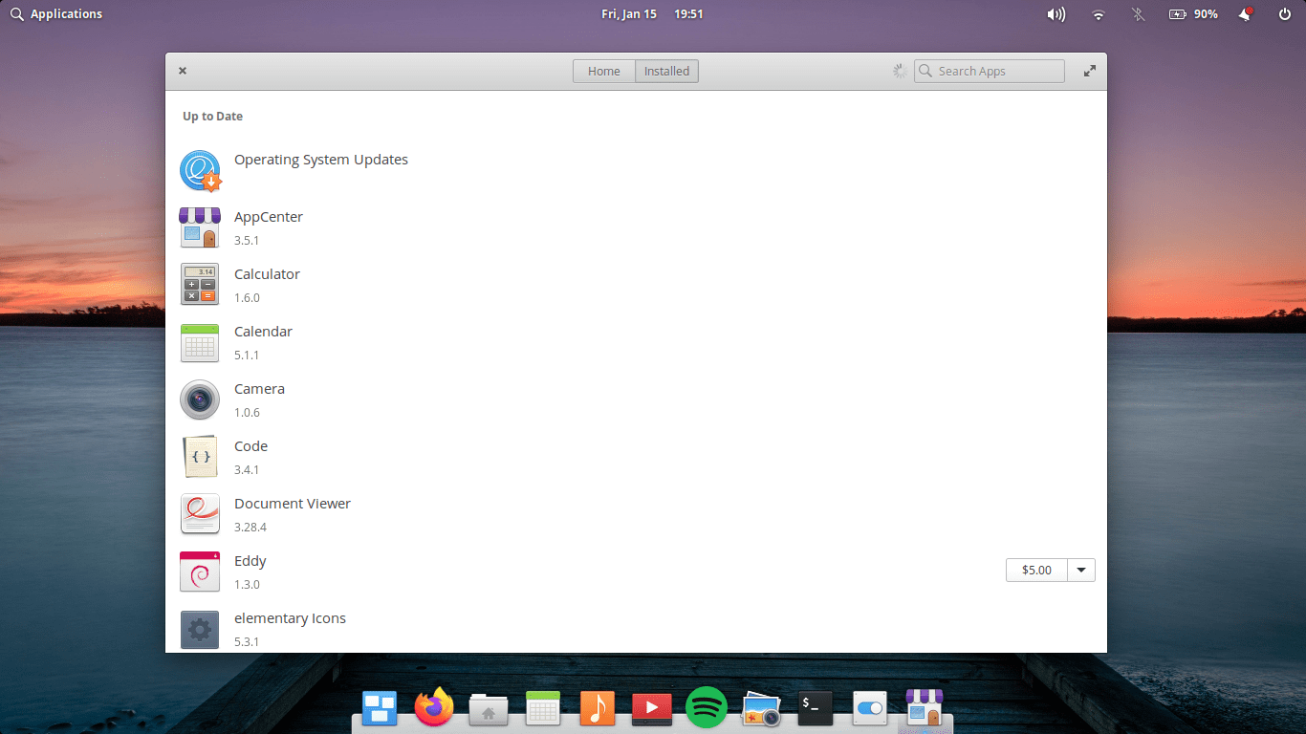The image size is (1306, 734).
Task: Open Terminal from the dock
Action: [816, 708]
